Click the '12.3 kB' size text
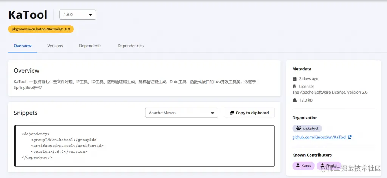 306,100
